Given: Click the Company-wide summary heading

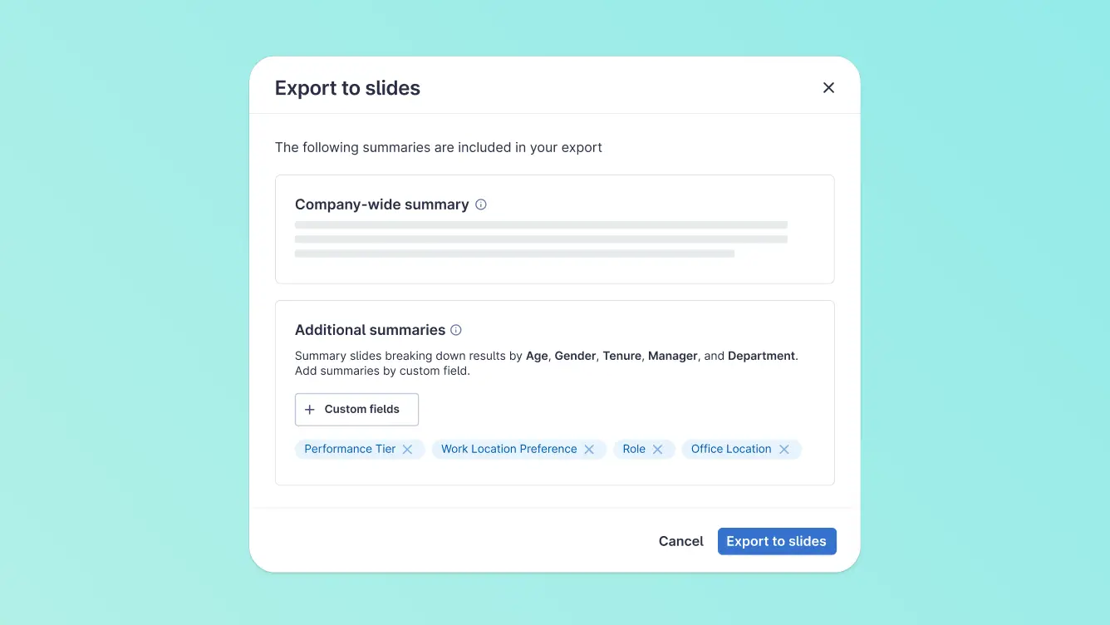Looking at the screenshot, I should coord(381,204).
